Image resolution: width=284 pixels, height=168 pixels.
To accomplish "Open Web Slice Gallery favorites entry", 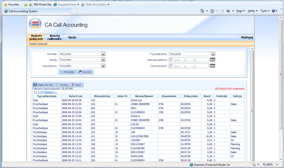I will point(95,5).
